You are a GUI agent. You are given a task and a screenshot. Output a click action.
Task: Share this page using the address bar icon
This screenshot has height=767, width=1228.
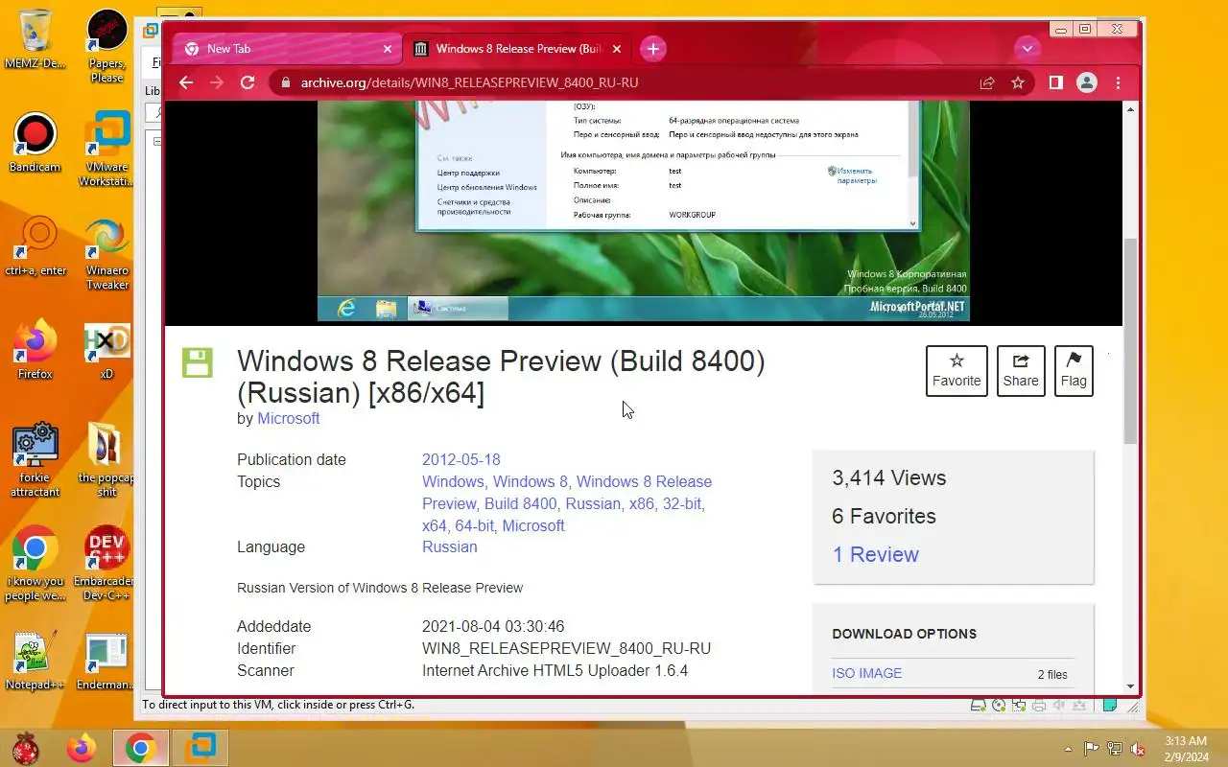point(987,82)
